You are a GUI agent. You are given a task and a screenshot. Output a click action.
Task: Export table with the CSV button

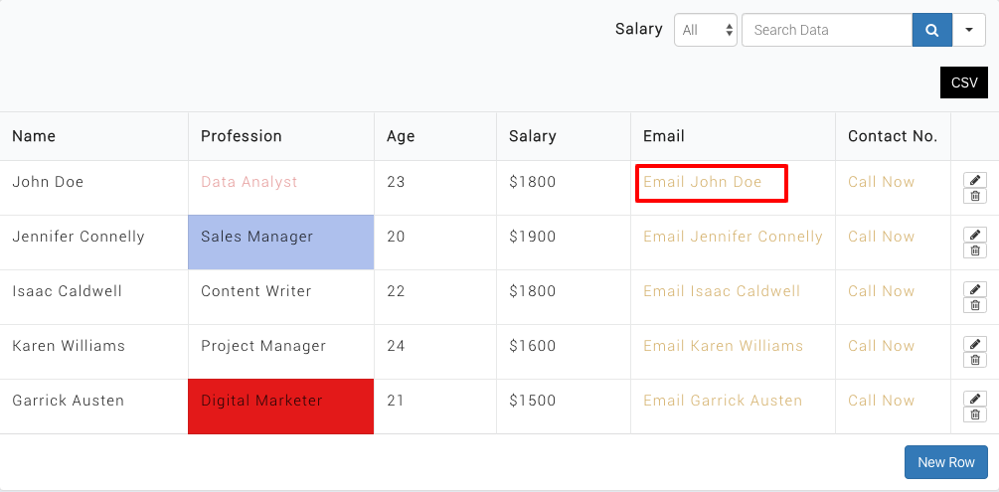tap(963, 82)
